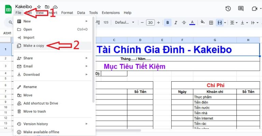Open the Help menu
The width and height of the screenshot is (262, 136).
[x=128, y=13]
